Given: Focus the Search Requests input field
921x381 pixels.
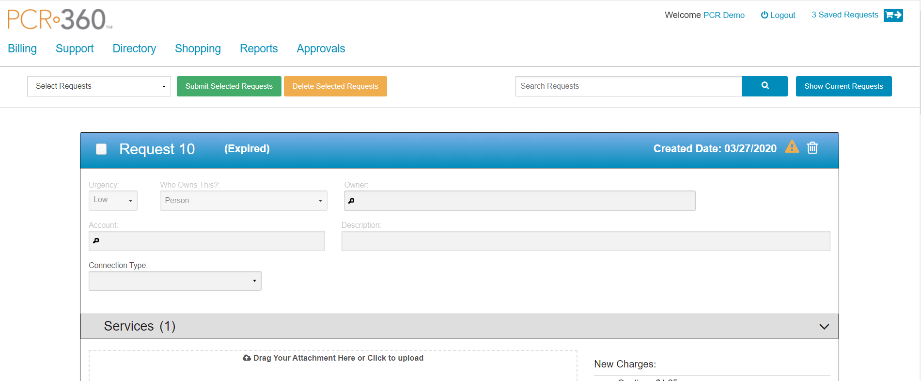Looking at the screenshot, I should [628, 86].
